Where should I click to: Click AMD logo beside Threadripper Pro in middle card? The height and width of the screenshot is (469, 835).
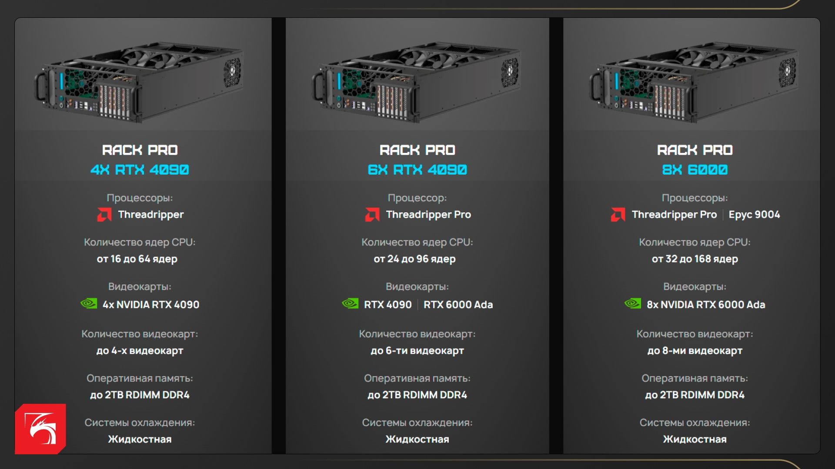pyautogui.click(x=372, y=215)
